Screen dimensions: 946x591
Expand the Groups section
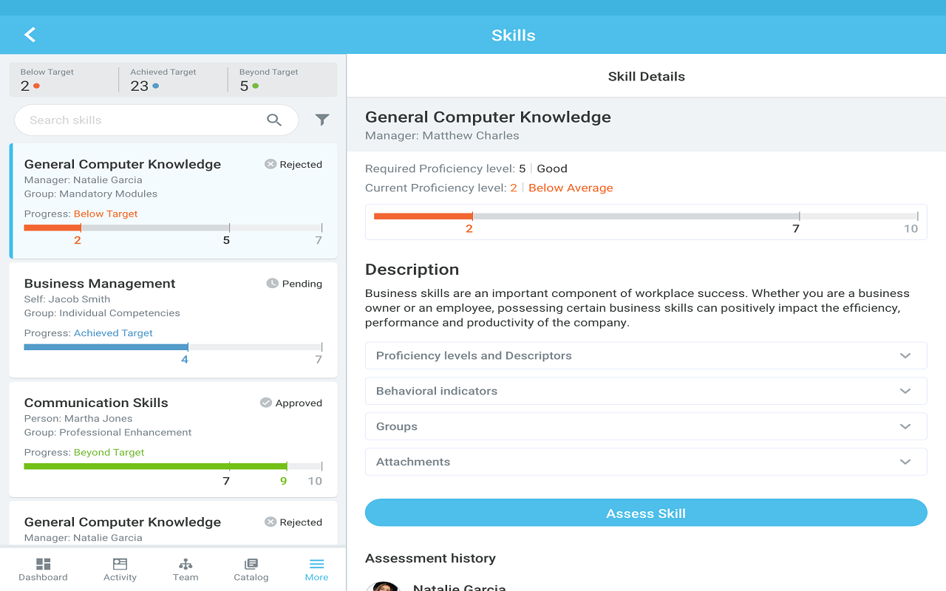646,426
